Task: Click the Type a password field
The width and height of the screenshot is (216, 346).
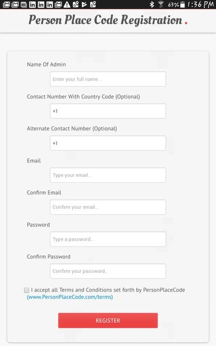Action: [108, 239]
